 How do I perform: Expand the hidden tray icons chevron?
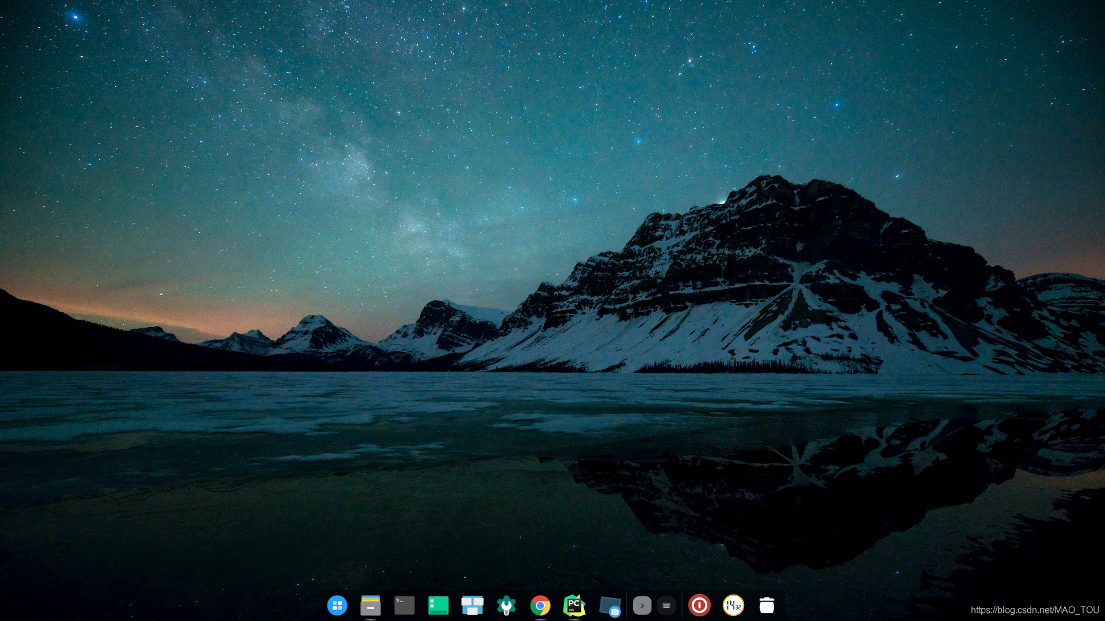point(642,606)
